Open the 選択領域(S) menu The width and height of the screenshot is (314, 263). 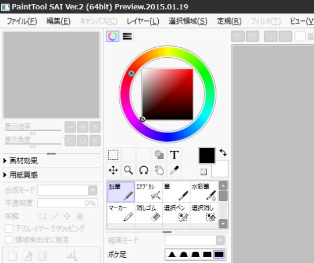pyautogui.click(x=188, y=21)
